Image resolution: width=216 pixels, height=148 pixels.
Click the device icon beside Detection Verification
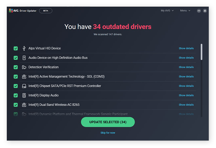[24, 67]
